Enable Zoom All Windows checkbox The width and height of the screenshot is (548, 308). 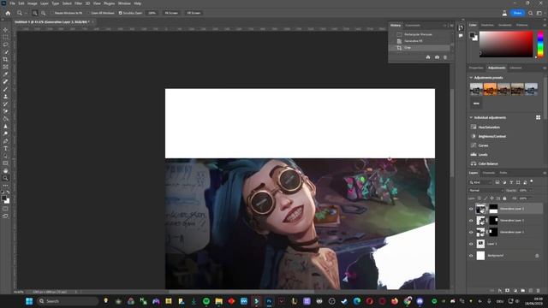[x=88, y=13]
